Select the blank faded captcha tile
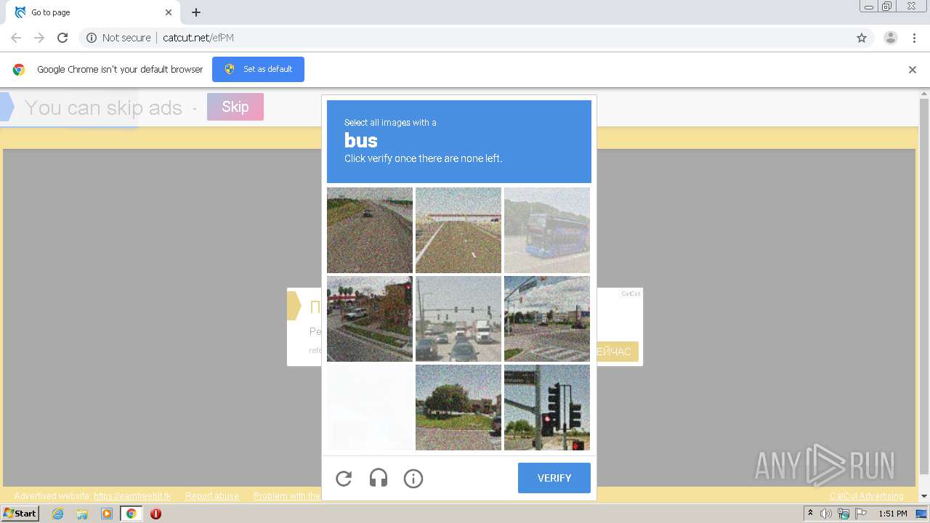 (370, 408)
